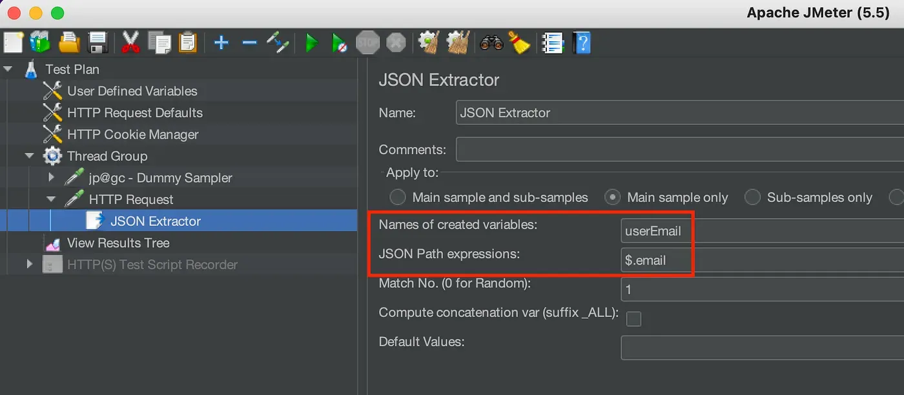Viewport: 904px width, 395px height.
Task: Click the Cut scissors toolbar icon
Action: click(130, 43)
